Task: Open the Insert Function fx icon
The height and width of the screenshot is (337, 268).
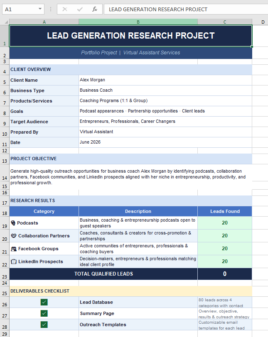Action: [x=95, y=9]
